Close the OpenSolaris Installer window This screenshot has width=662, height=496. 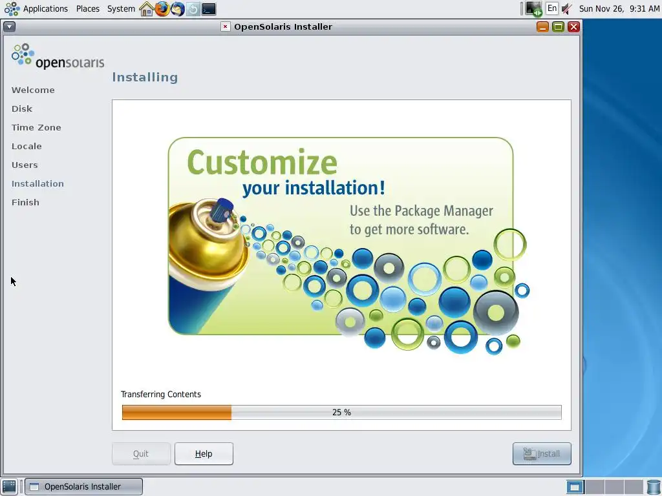click(573, 27)
